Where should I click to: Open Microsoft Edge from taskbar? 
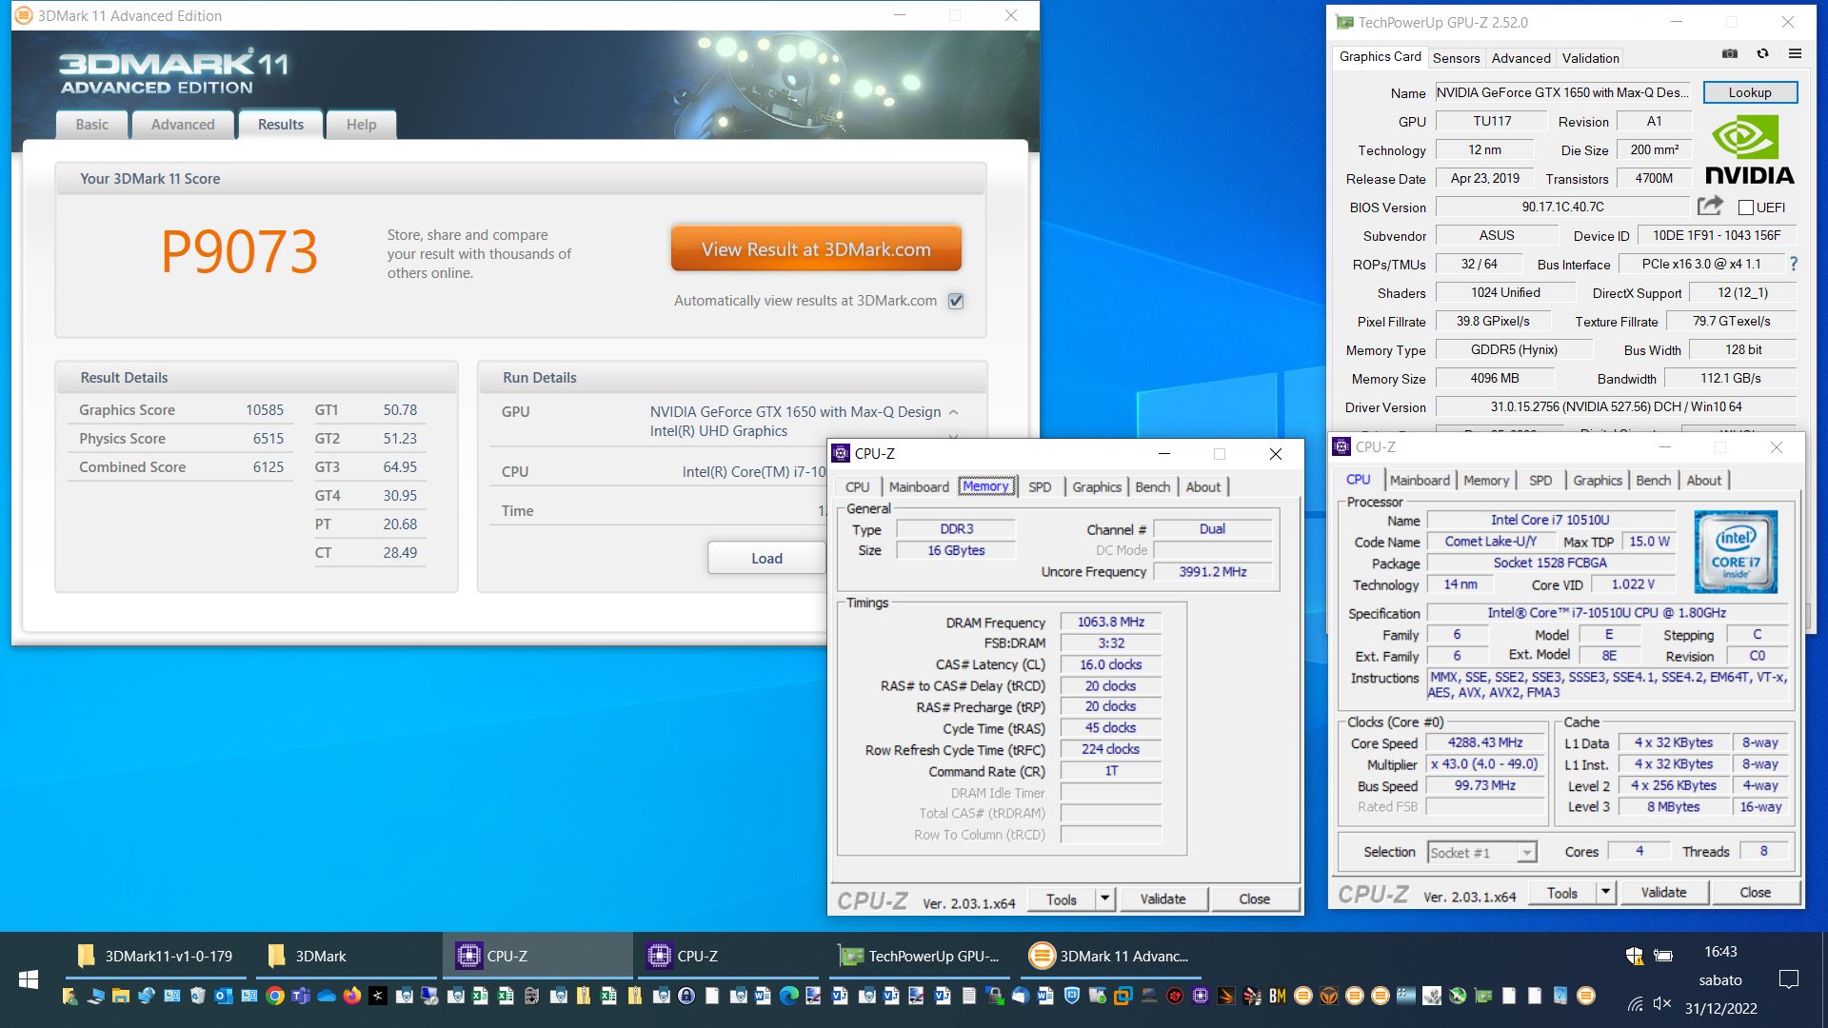point(788,997)
